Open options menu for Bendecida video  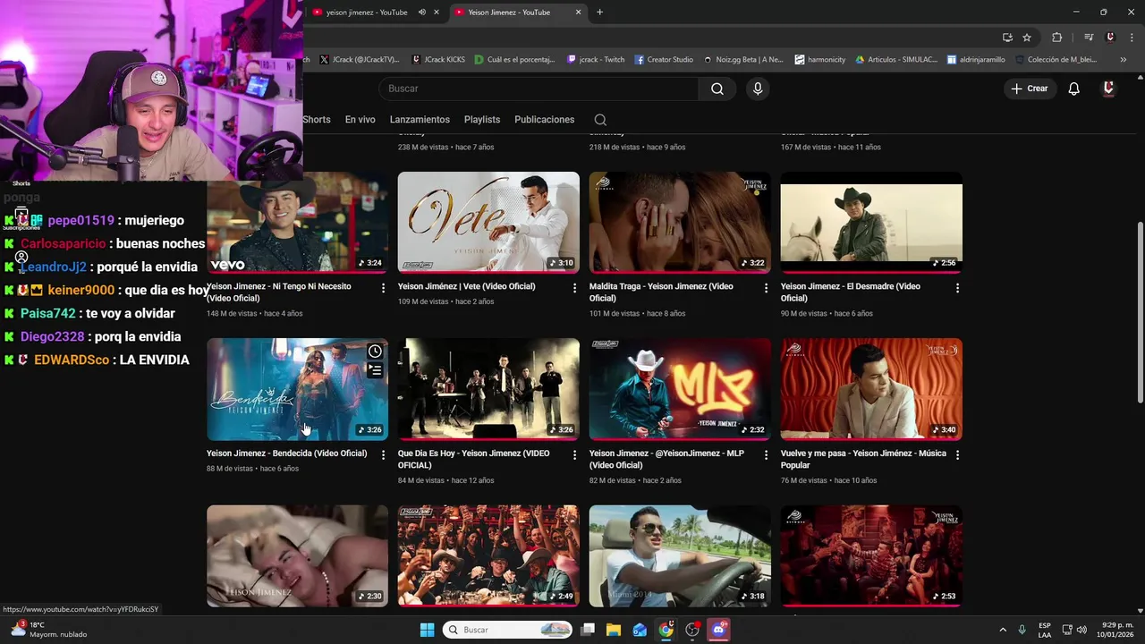click(x=383, y=454)
